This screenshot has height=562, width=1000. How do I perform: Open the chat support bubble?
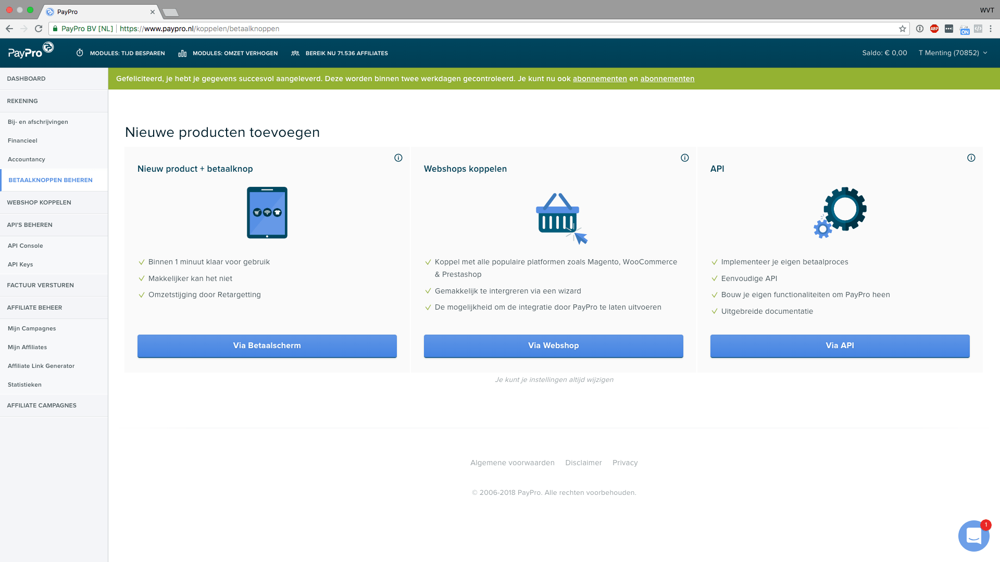(x=973, y=535)
